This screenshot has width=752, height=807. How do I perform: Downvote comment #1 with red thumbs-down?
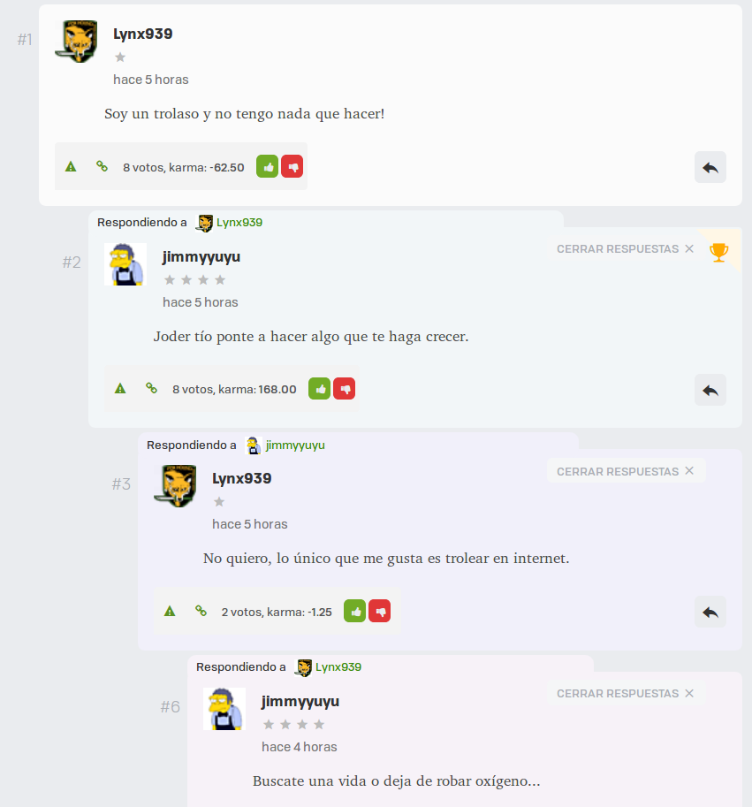(x=292, y=167)
